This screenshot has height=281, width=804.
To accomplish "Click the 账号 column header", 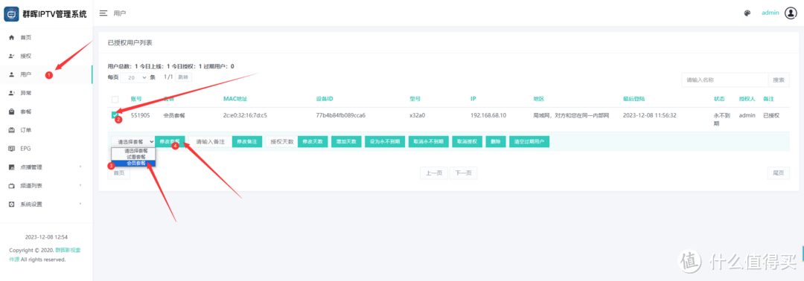I will [x=136, y=98].
